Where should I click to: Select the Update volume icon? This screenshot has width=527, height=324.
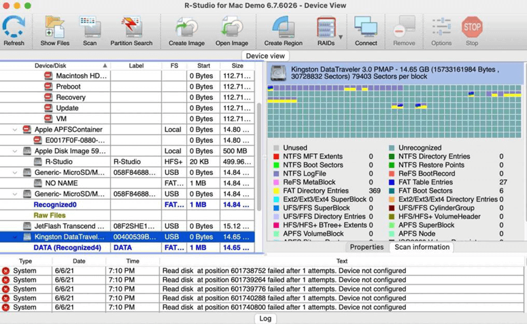coord(48,108)
